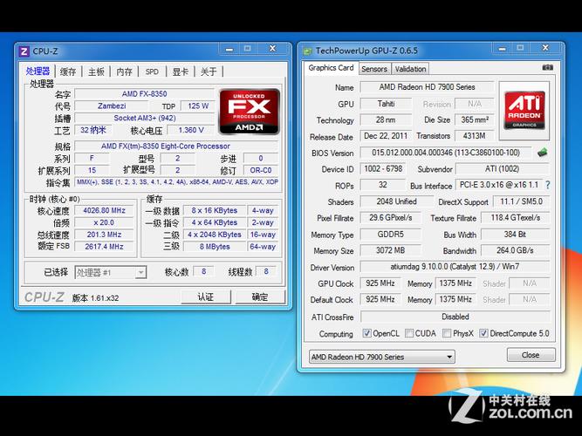Click the 365 mm² die size value
582x436 pixels.
click(x=475, y=119)
